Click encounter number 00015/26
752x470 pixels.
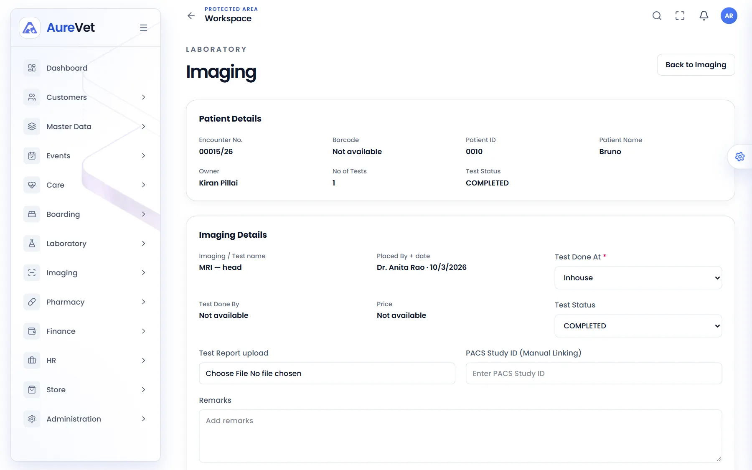tap(216, 152)
